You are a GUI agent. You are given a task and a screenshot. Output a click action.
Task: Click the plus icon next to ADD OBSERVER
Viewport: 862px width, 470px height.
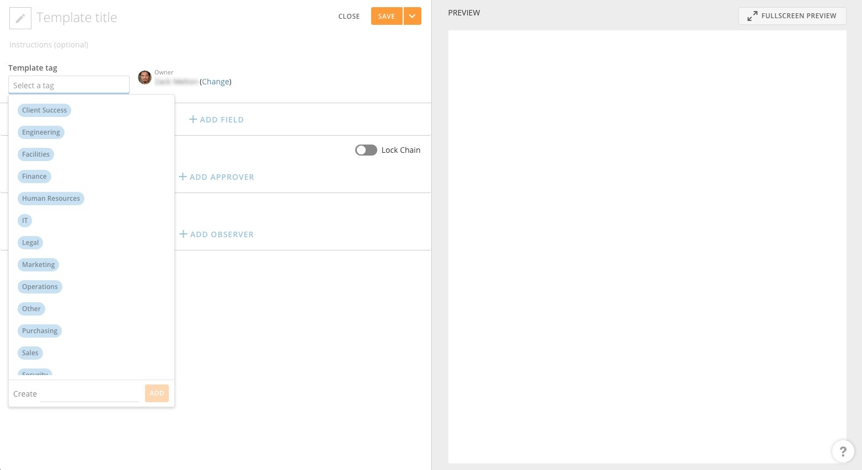point(184,234)
